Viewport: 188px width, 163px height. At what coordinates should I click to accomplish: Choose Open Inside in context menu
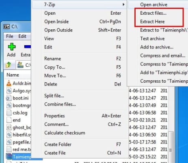coord(83,22)
